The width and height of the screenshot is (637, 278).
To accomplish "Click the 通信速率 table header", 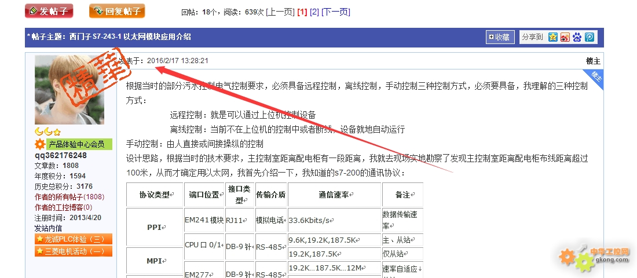I will pos(335,195).
